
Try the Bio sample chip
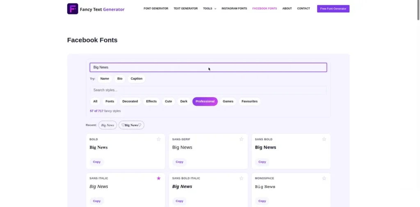(x=120, y=79)
